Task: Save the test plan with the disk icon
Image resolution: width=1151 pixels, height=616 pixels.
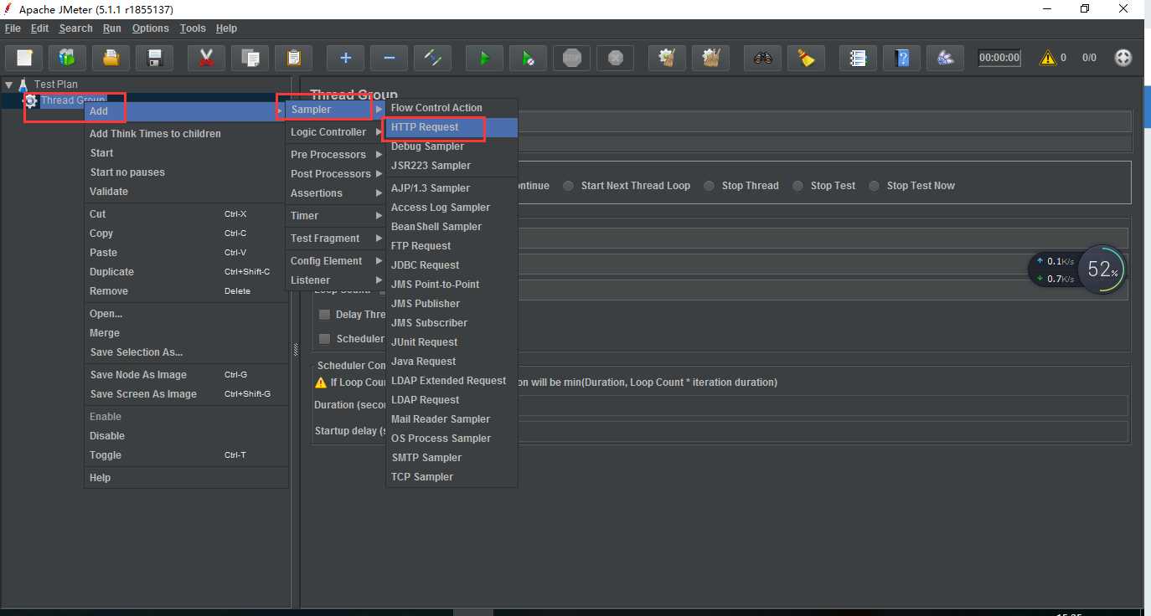Action: click(154, 58)
